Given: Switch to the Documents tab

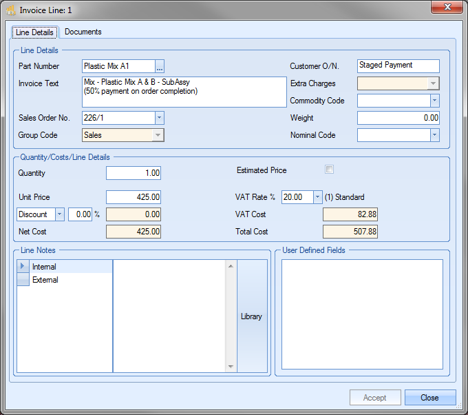Looking at the screenshot, I should pyautogui.click(x=83, y=32).
